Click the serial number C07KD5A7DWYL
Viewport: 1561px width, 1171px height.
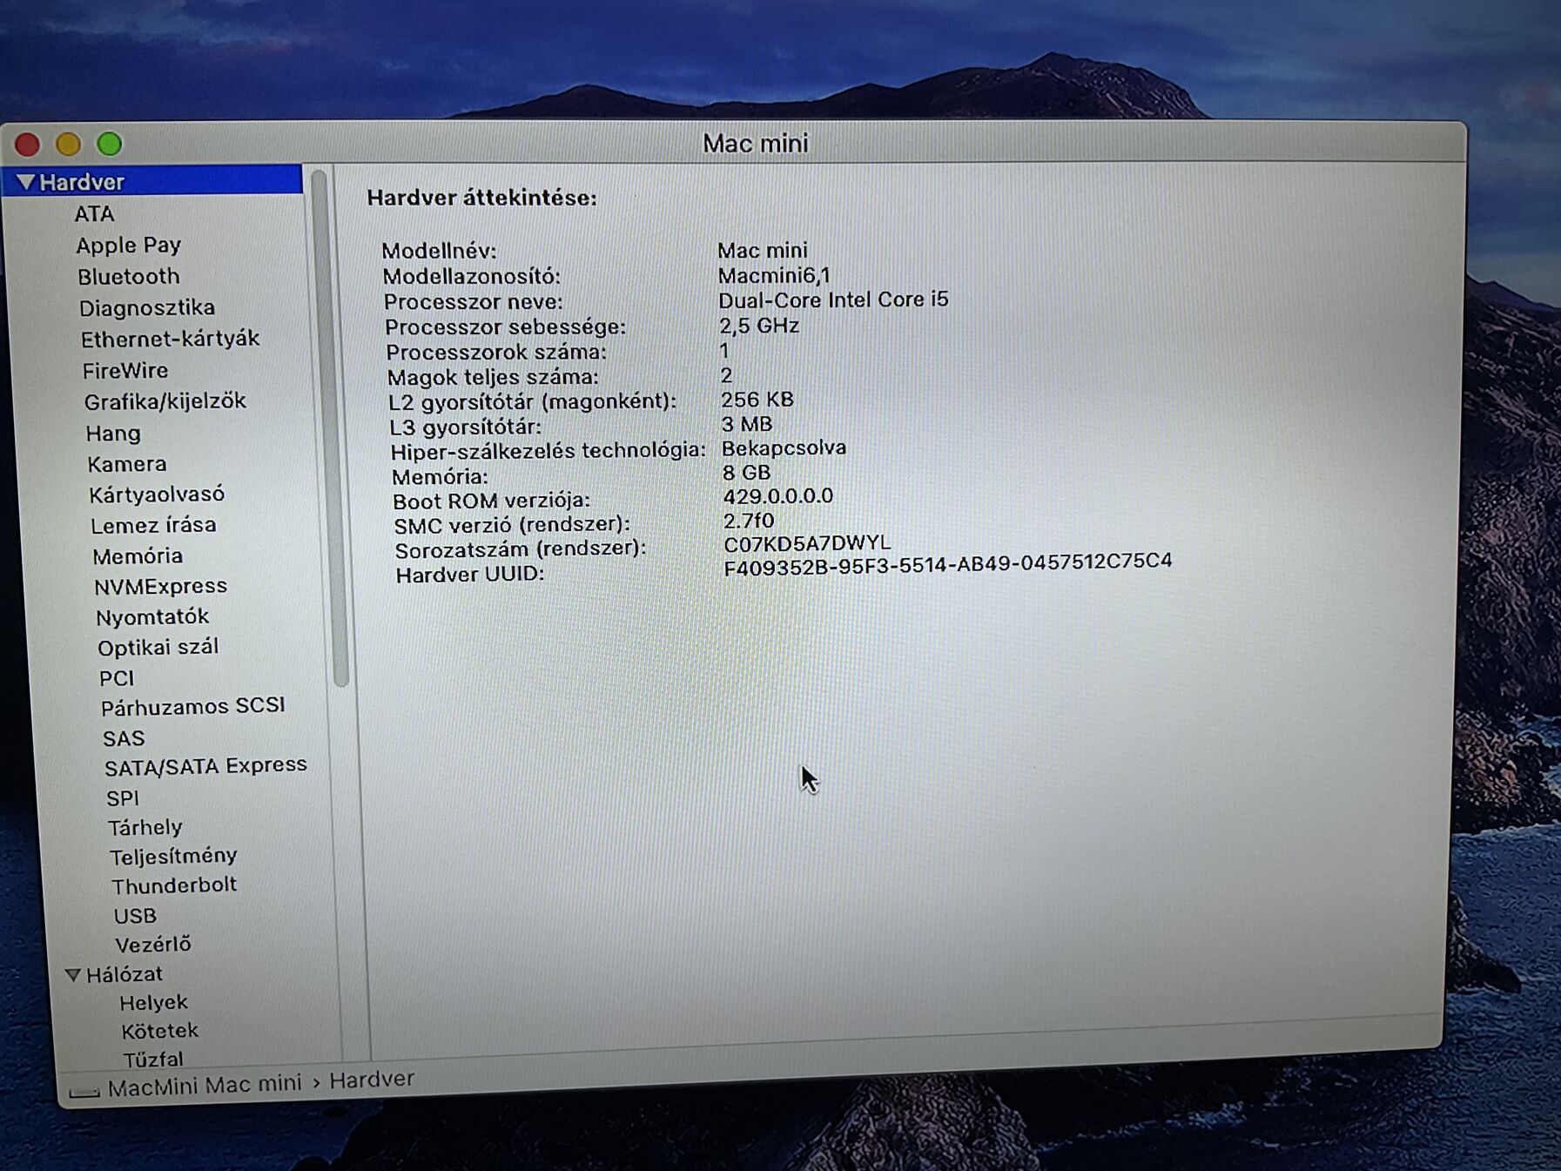[807, 543]
